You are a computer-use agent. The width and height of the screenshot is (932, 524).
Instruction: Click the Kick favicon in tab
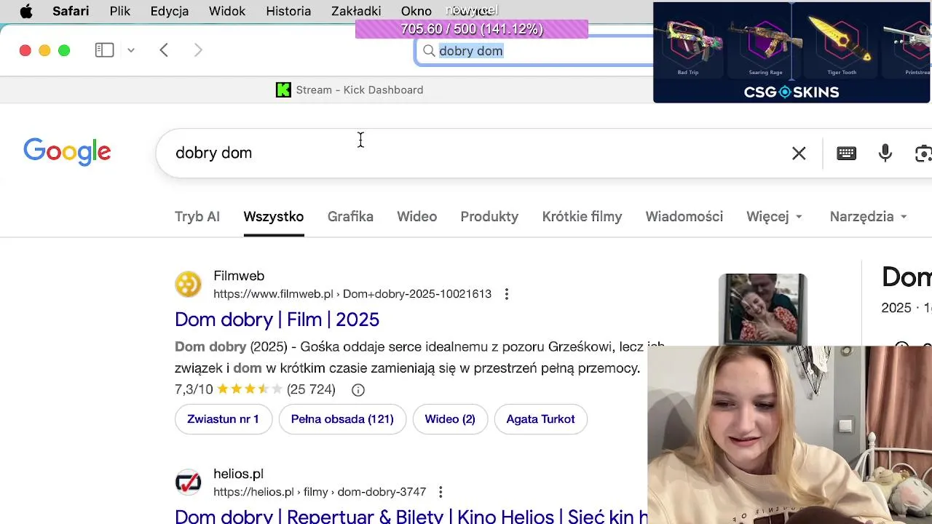point(283,90)
